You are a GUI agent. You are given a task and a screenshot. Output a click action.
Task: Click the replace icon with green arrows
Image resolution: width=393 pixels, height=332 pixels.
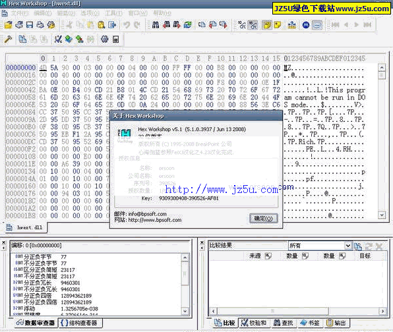tap(187, 25)
